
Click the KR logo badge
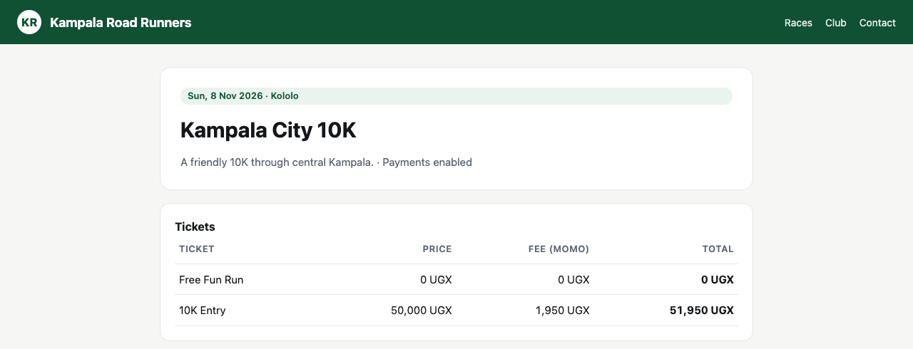click(x=29, y=22)
